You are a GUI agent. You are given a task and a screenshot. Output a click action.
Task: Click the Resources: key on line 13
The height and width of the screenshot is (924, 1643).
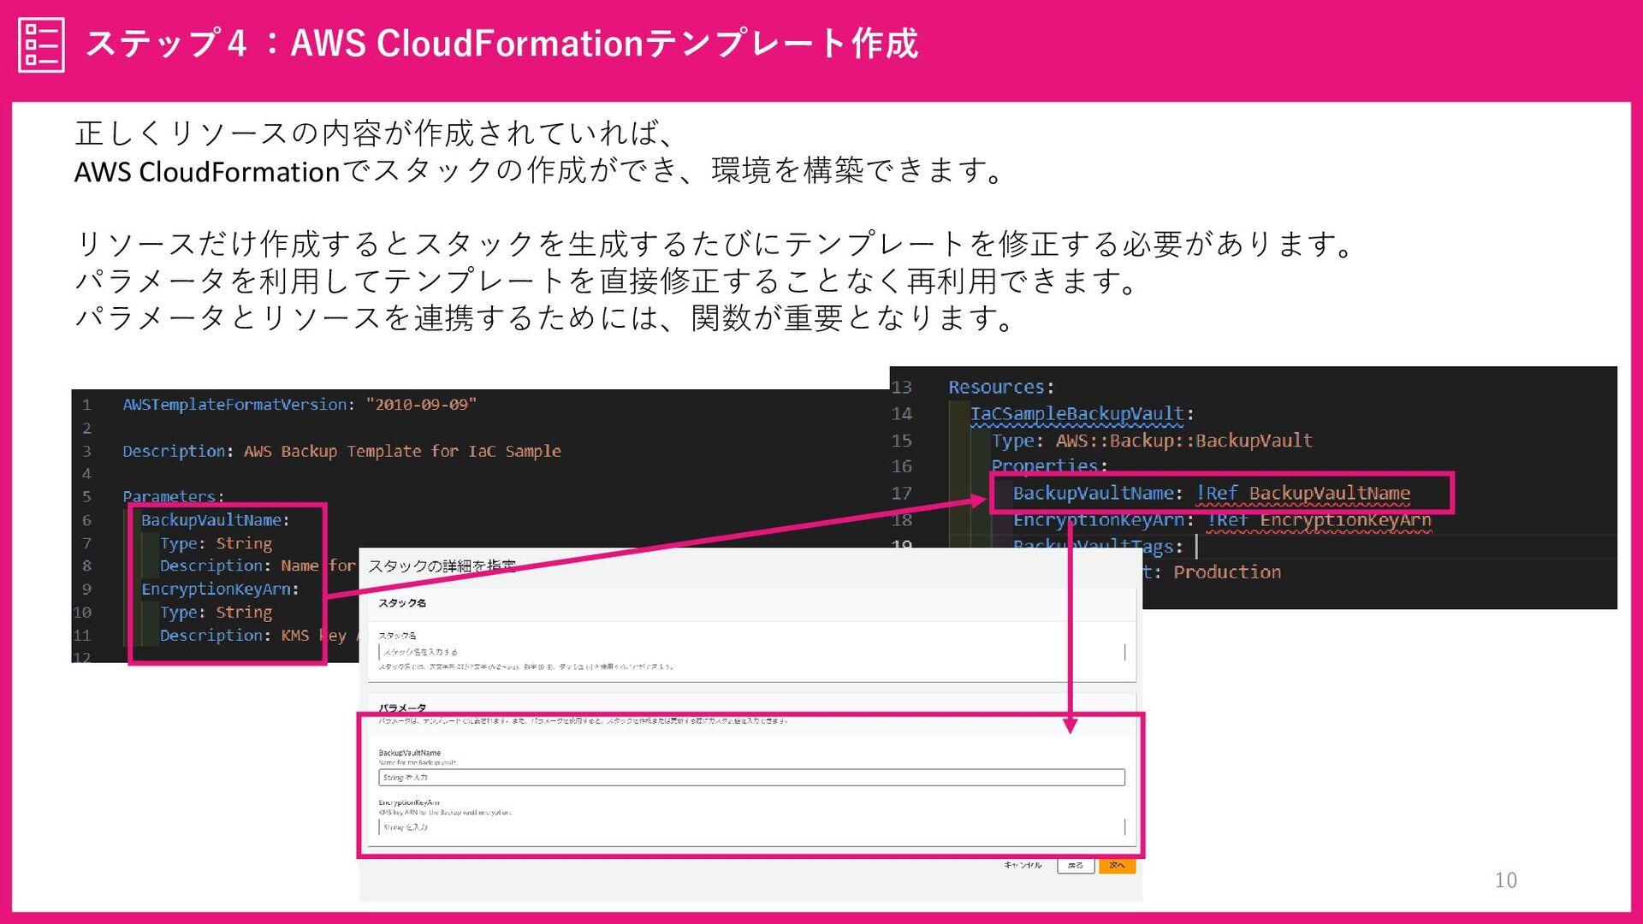1001,388
